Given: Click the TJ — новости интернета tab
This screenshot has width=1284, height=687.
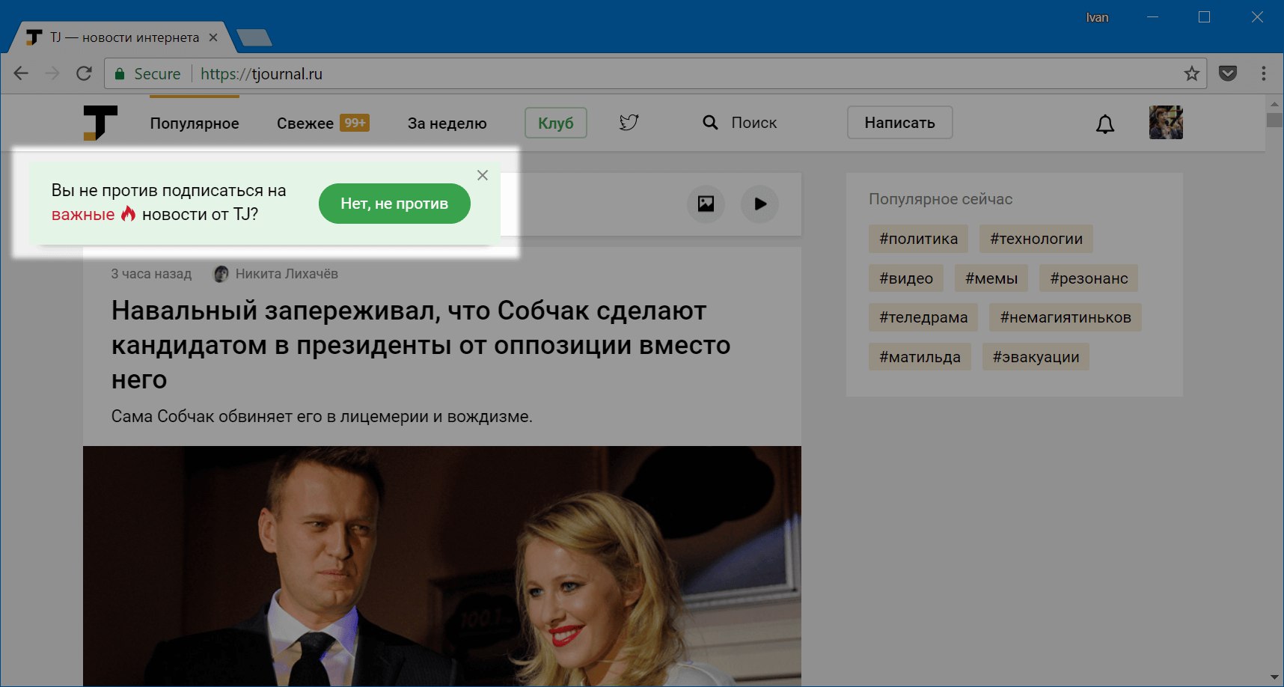Looking at the screenshot, I should pyautogui.click(x=123, y=37).
